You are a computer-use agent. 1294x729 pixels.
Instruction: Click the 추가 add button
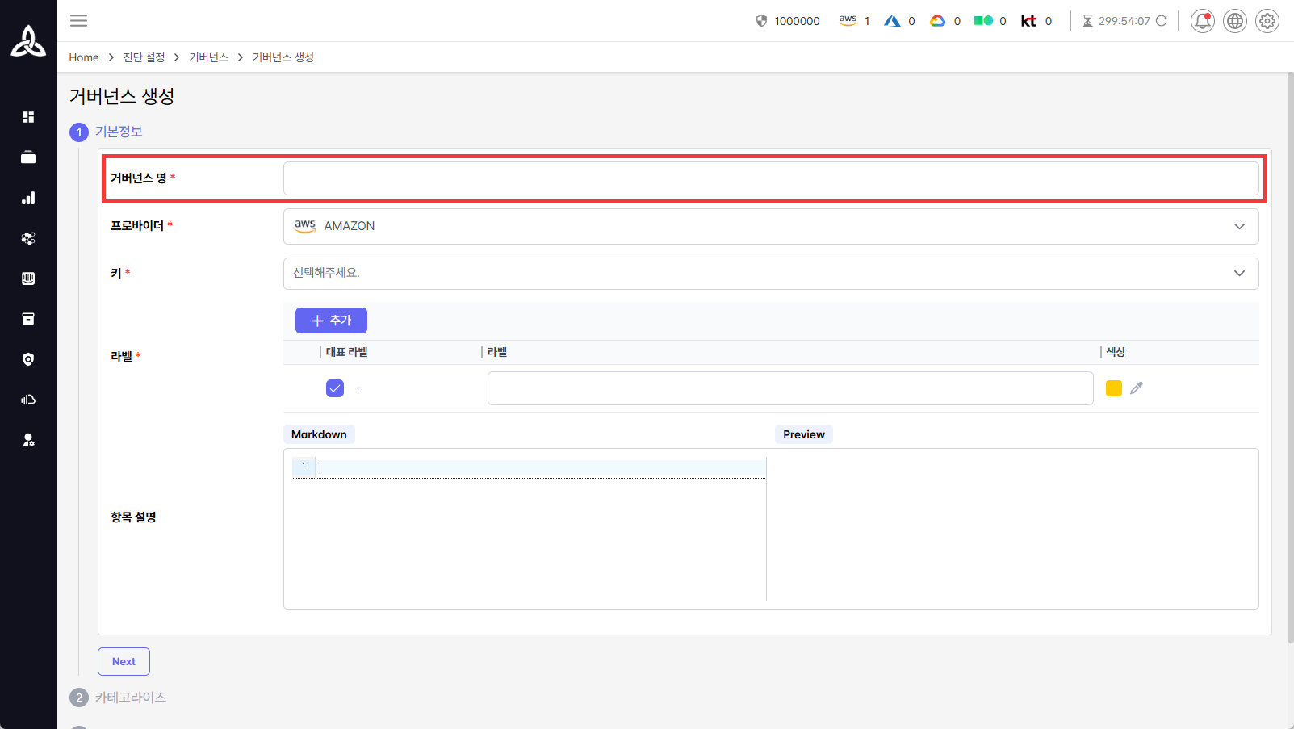coord(331,321)
